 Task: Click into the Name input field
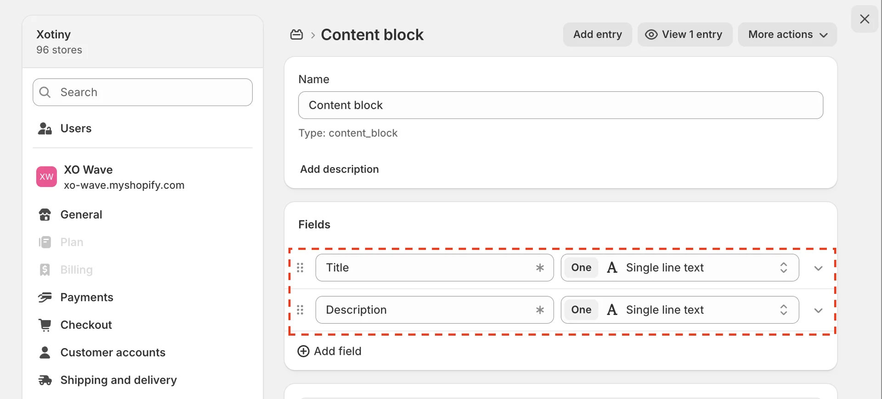[x=560, y=105]
